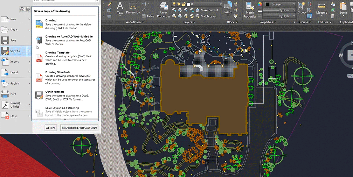Toggle the layer freeze sun icon
The image size is (353, 177).
179,4
